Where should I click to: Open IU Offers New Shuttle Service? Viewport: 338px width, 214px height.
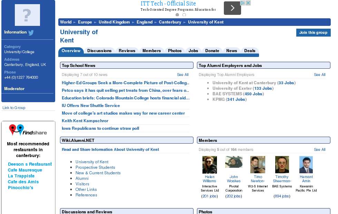(x=91, y=106)
